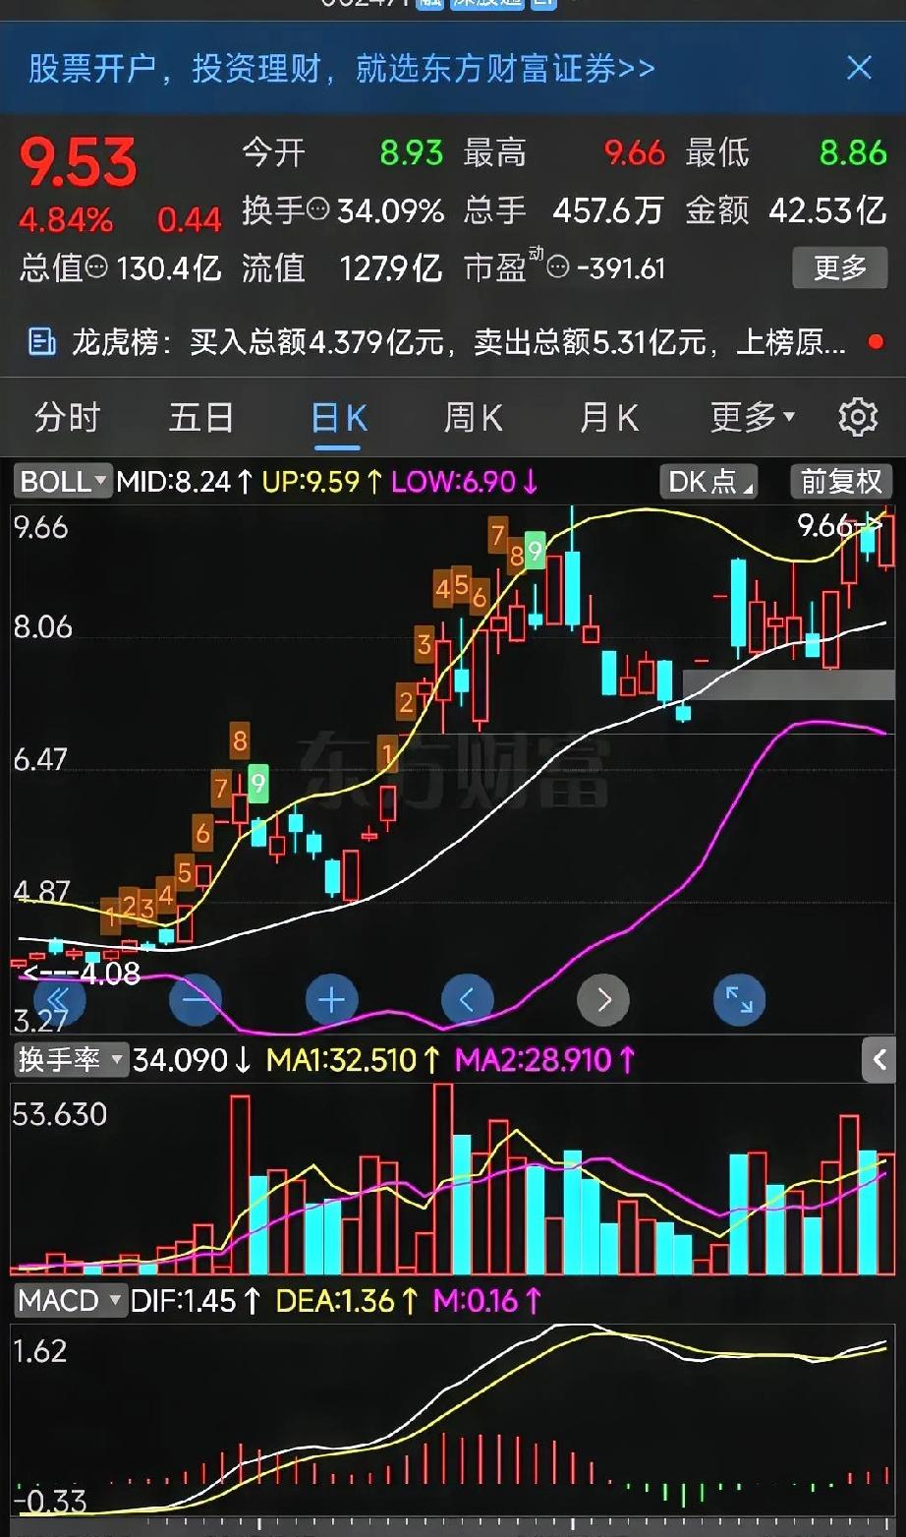This screenshot has height=1537, width=906.
Task: Switch to the 周K tab
Action: 473,416
